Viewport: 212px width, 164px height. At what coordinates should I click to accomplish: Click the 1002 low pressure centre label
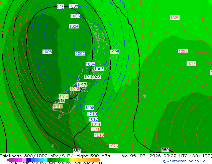[80, 54]
